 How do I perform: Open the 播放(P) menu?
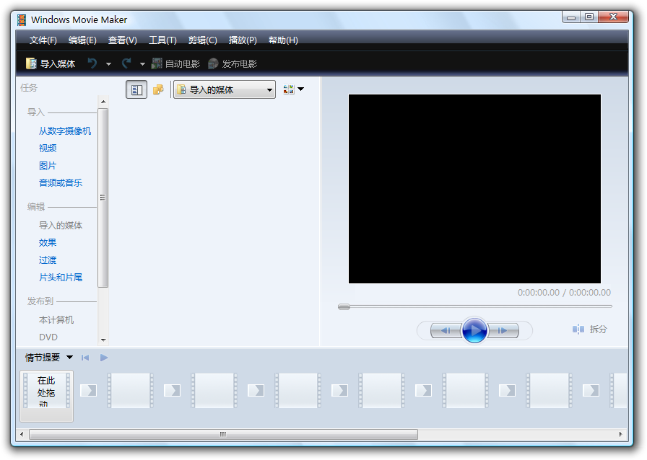243,40
